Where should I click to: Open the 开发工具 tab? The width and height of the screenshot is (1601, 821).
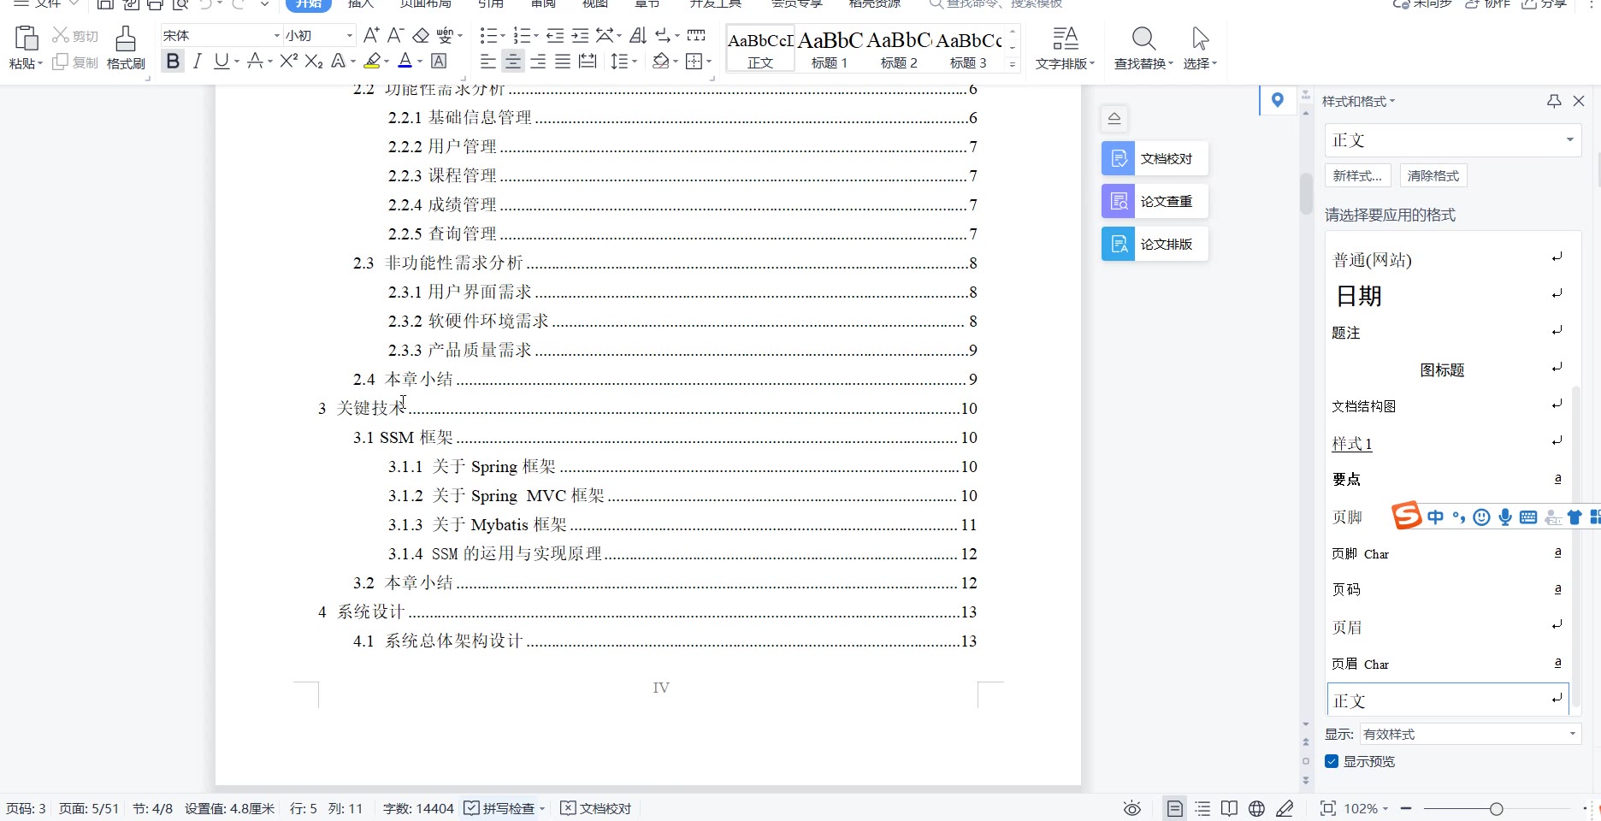[716, 4]
